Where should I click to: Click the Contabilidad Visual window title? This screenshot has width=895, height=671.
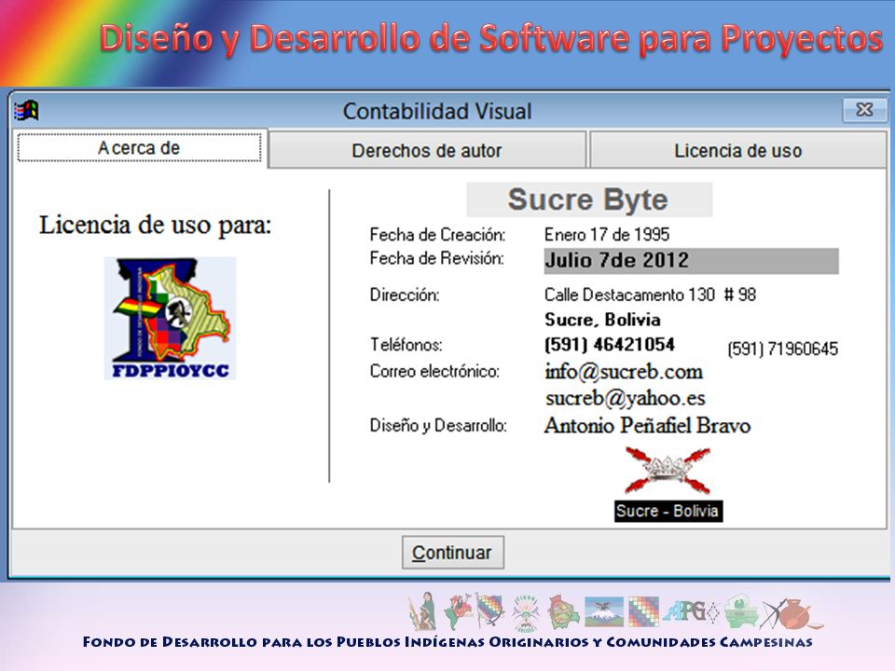[x=437, y=111]
